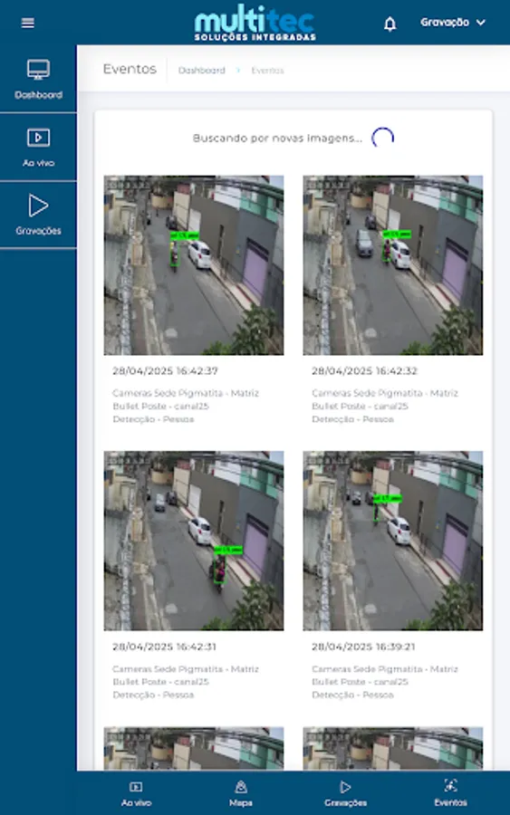Click 'Bullet Poste - canal25' under 16:42:32
This screenshot has height=815, width=510.
[360, 407]
